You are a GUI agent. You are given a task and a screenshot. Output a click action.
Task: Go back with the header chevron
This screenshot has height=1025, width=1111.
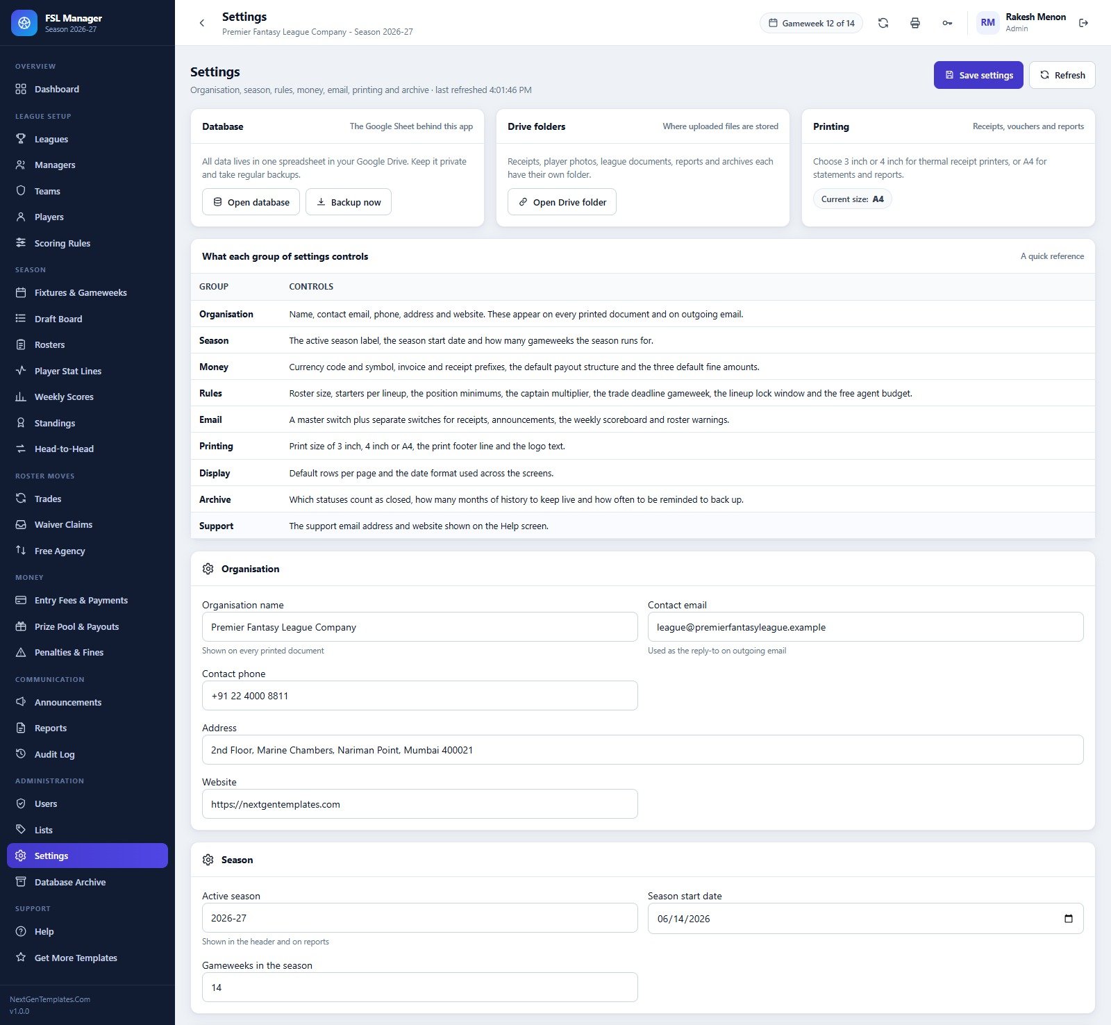(x=202, y=23)
